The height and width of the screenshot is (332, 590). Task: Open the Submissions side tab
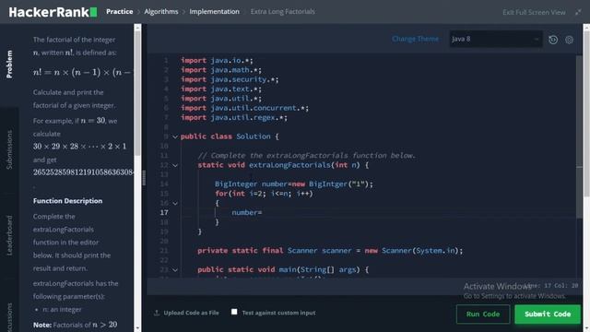point(9,149)
